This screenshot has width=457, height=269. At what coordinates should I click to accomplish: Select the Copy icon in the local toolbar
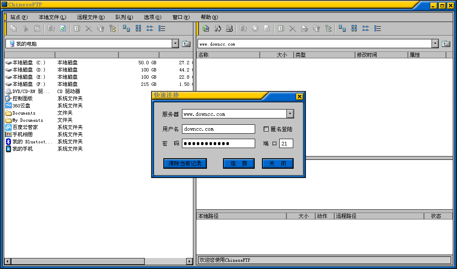[x=13, y=28]
